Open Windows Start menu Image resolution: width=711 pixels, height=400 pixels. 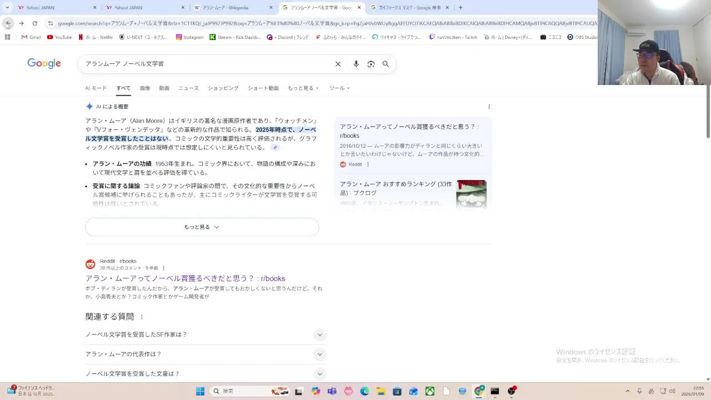pyautogui.click(x=201, y=391)
